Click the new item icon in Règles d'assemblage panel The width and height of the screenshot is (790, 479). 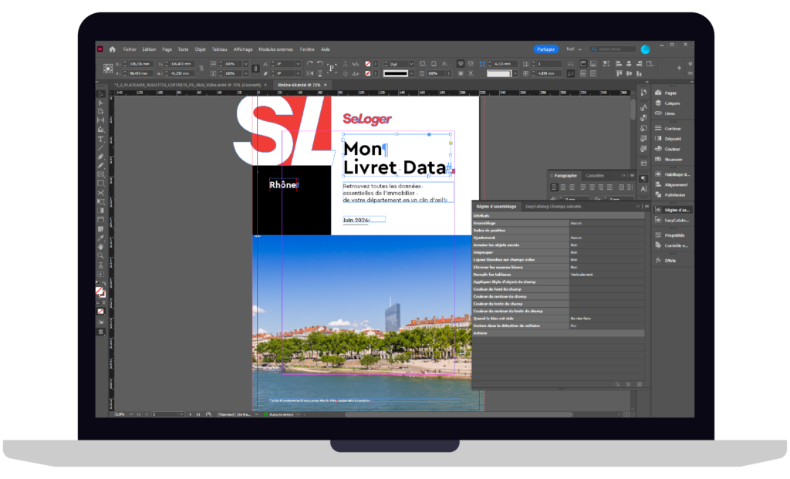click(640, 384)
